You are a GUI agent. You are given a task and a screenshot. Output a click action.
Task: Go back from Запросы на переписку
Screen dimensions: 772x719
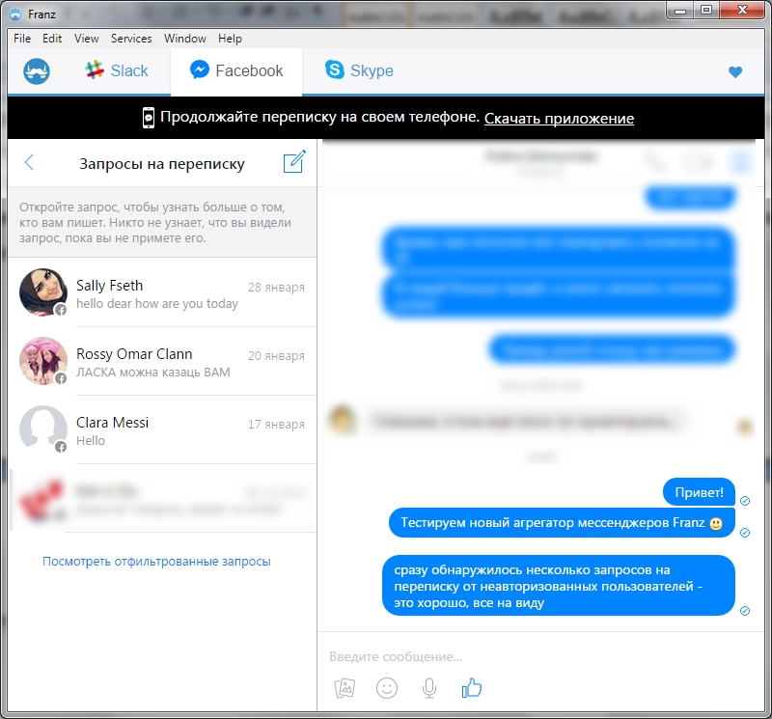click(29, 162)
